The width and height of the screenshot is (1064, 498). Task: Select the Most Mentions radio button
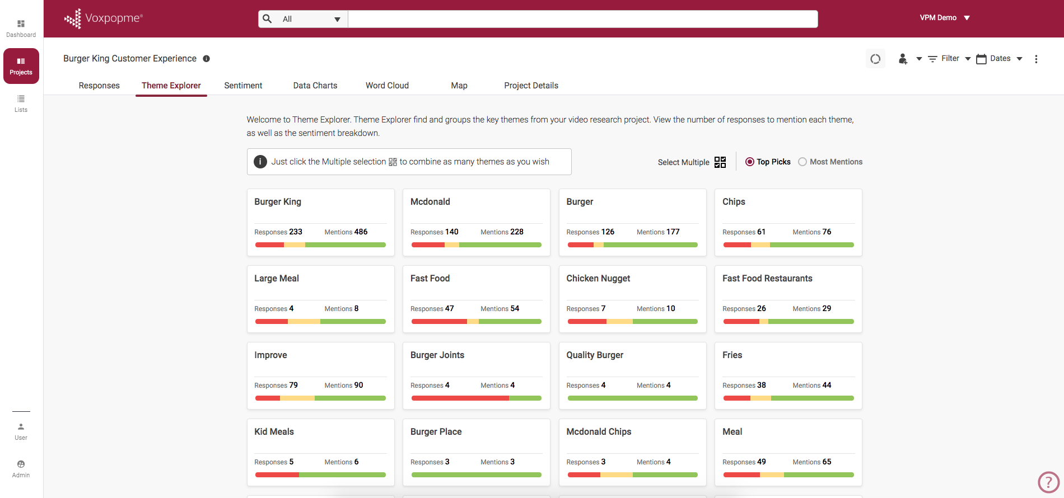pyautogui.click(x=802, y=162)
